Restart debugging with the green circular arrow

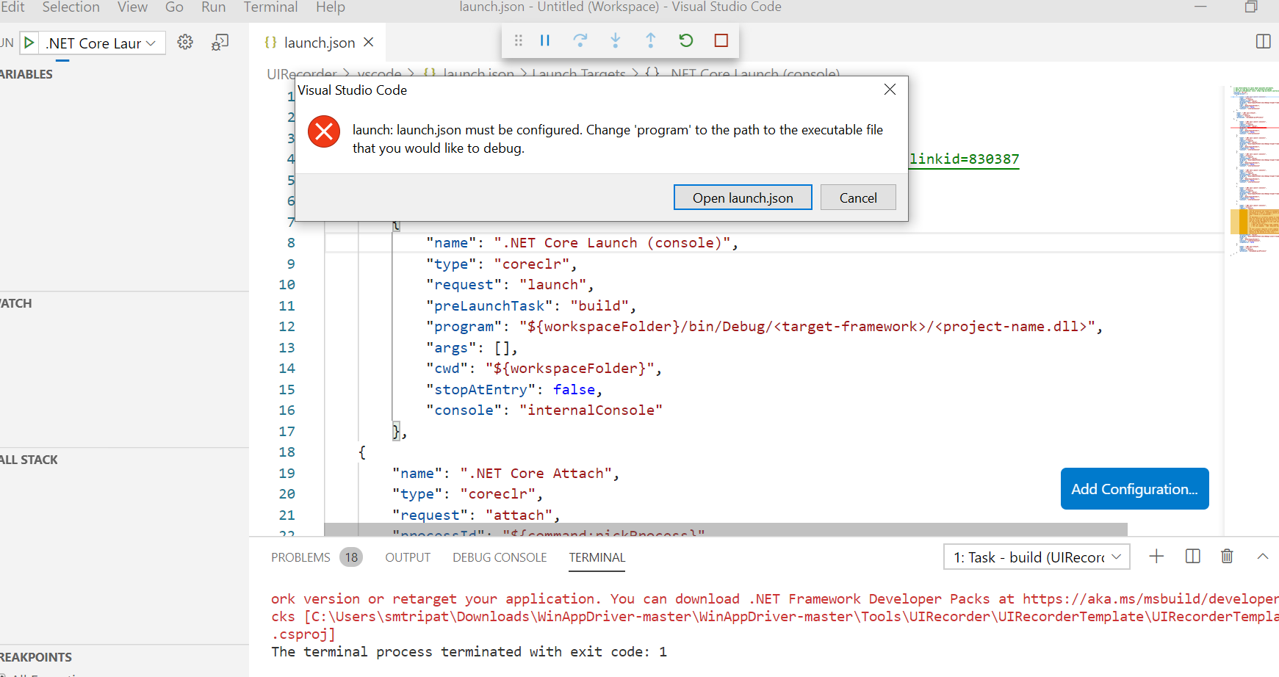click(686, 40)
